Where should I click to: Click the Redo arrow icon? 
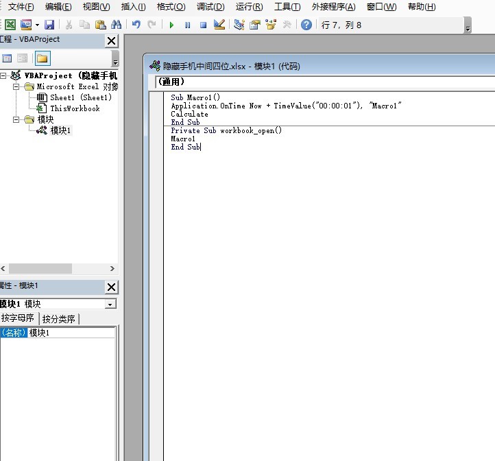pos(152,25)
